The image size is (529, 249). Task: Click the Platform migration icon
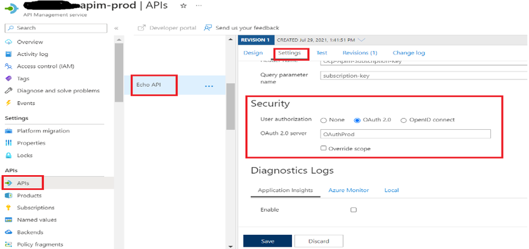point(9,130)
